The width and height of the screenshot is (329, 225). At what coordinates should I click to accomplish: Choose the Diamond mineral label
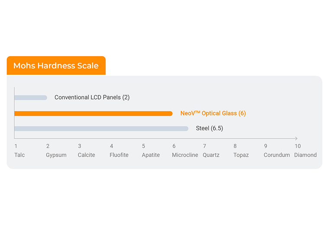306,155
